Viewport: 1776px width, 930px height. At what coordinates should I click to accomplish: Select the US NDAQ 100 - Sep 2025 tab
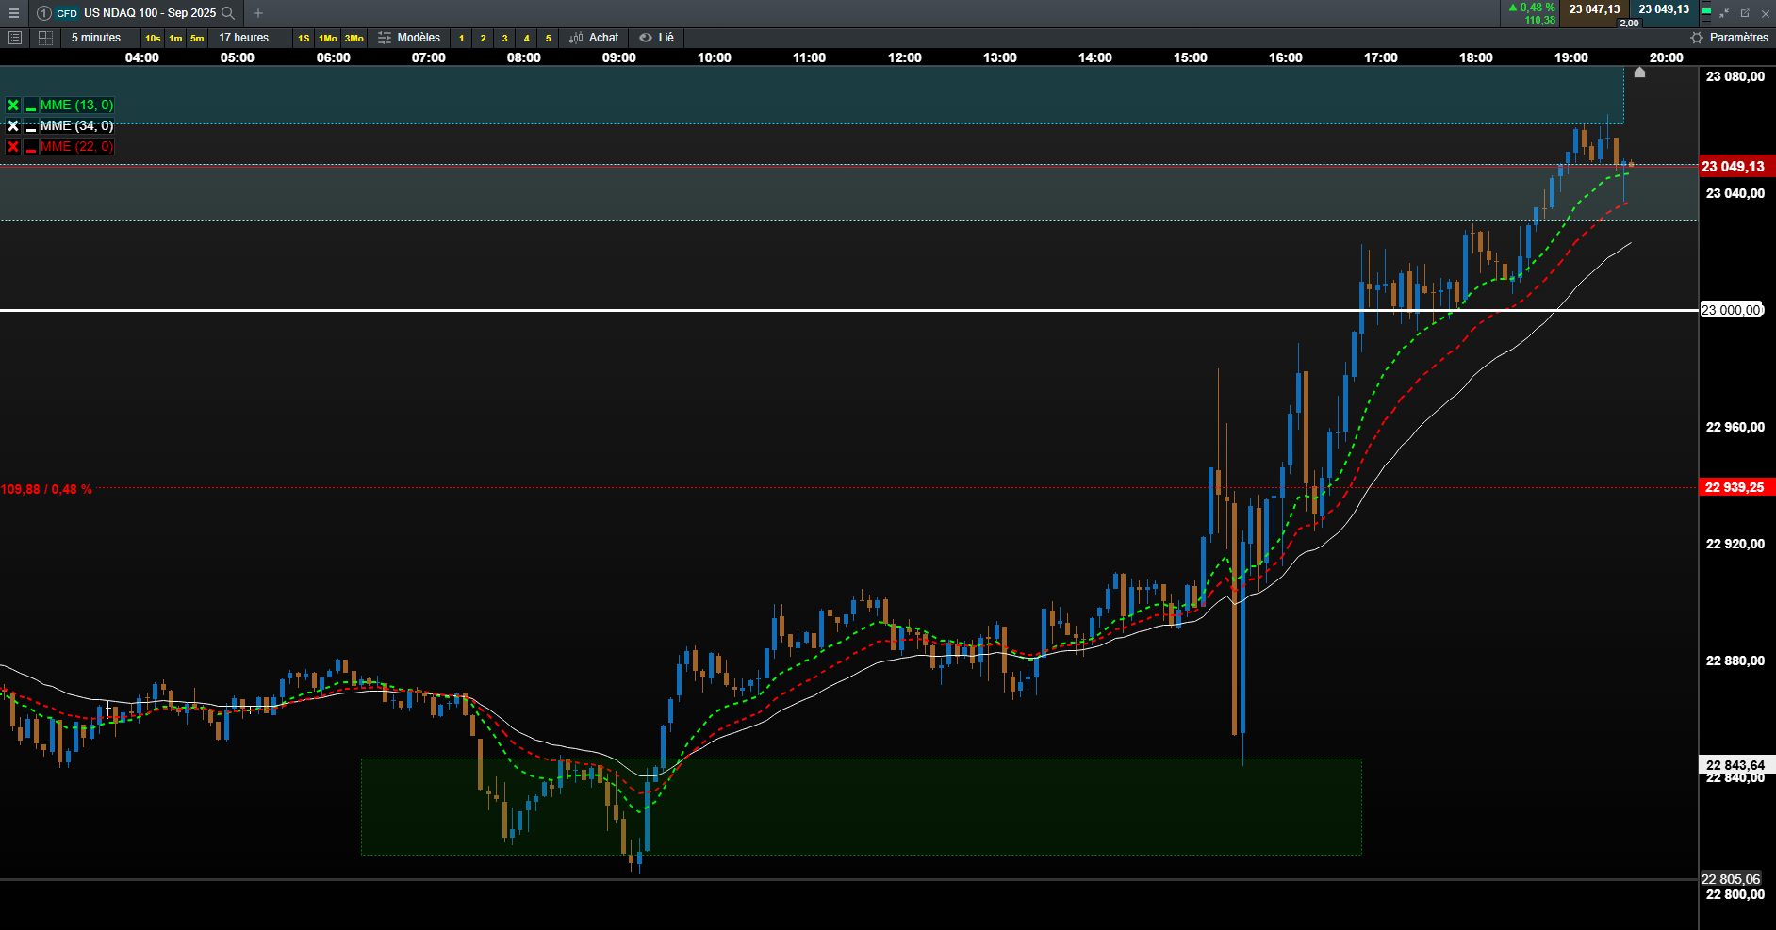149,13
